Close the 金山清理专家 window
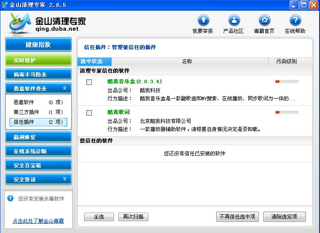Screen dimensions: 320x233 click(314, 5)
